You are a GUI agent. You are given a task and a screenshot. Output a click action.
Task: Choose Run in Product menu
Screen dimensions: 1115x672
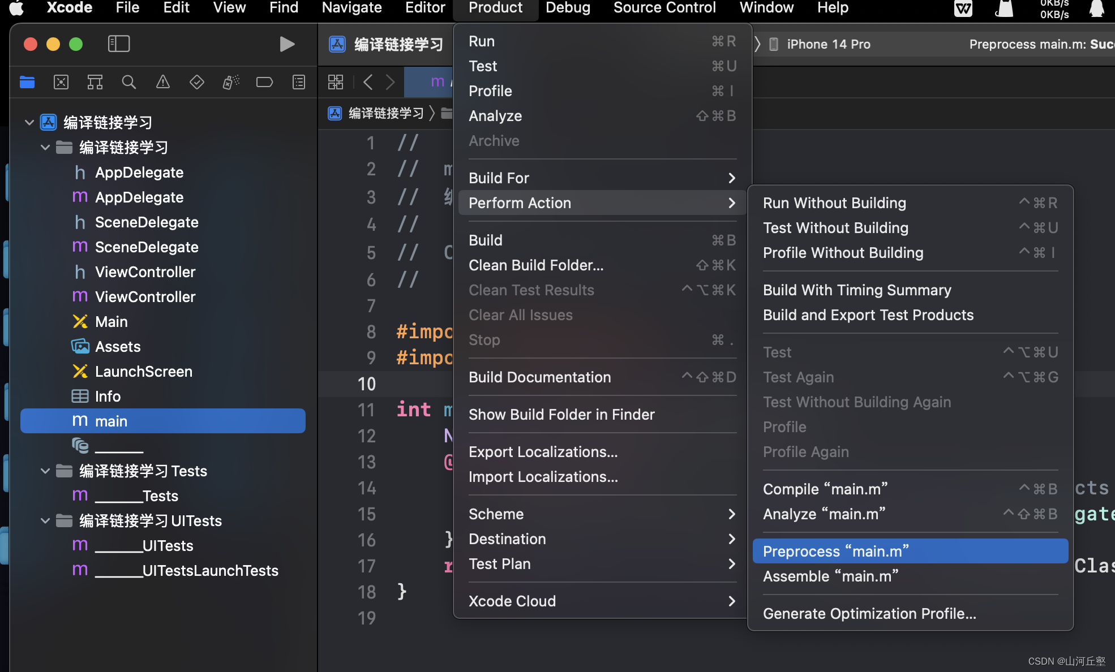click(602, 41)
